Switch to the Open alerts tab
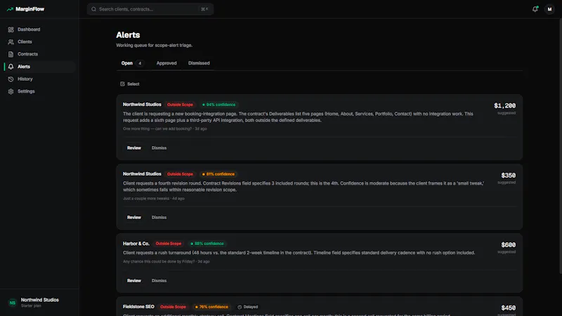562x316 pixels. 132,63
